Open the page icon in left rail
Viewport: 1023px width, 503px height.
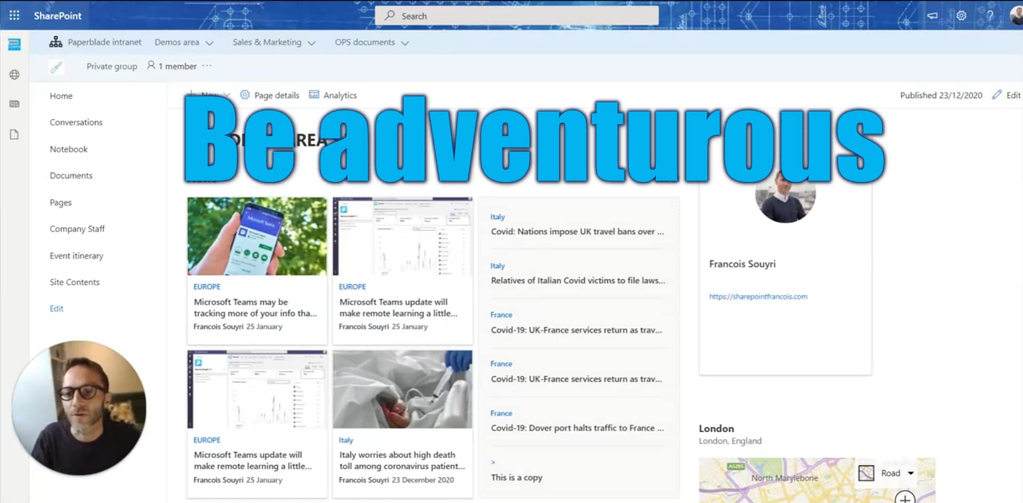click(14, 134)
